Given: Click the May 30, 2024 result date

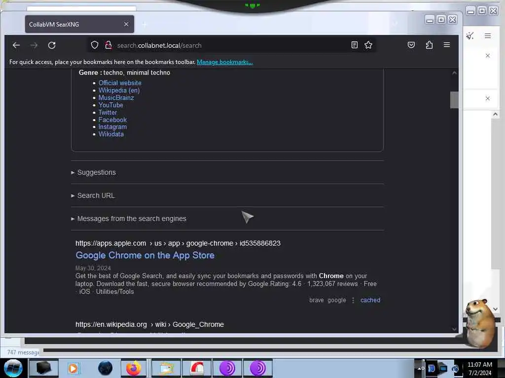Looking at the screenshot, I should pyautogui.click(x=93, y=268).
